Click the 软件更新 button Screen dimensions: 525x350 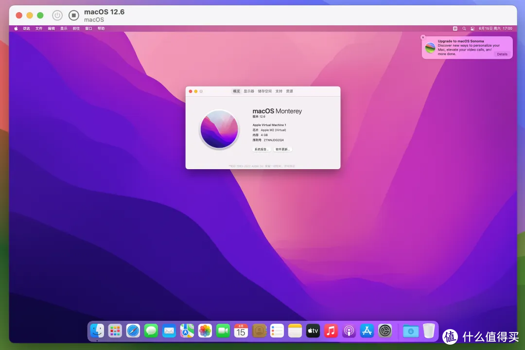click(282, 149)
